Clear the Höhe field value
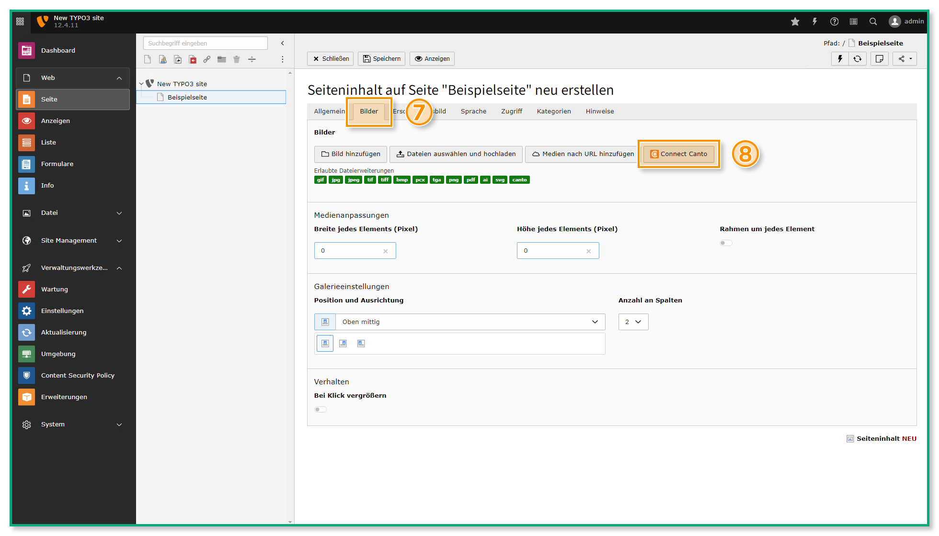The image size is (939, 536). tap(589, 251)
